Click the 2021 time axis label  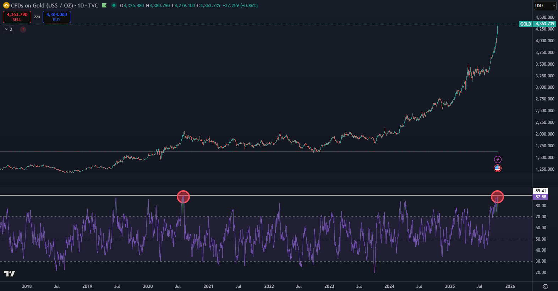click(x=208, y=286)
